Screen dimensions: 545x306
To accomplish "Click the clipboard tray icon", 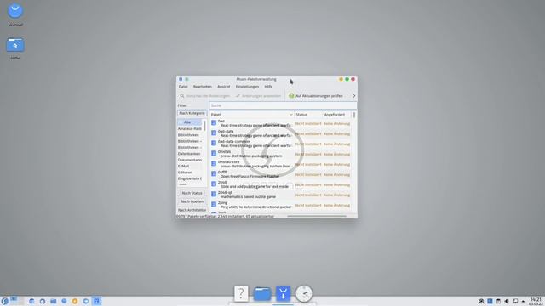I will click(x=498, y=301).
